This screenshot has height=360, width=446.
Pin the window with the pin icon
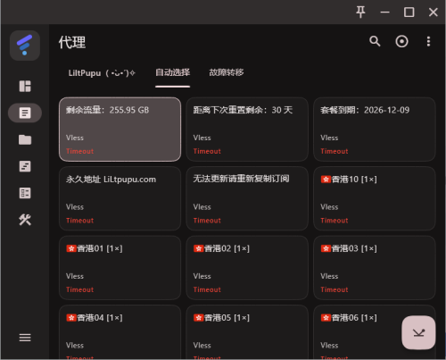[x=360, y=13]
